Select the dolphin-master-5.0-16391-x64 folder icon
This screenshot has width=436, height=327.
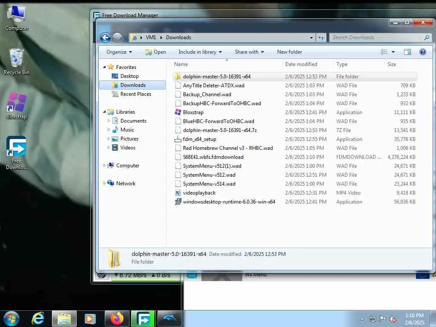pos(178,77)
